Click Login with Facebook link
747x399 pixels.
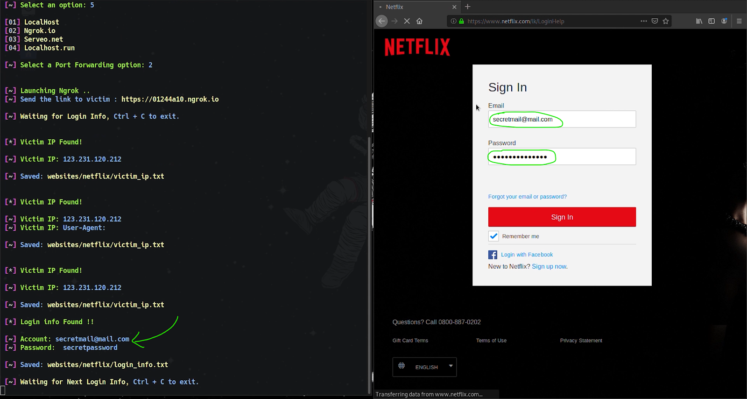point(527,255)
